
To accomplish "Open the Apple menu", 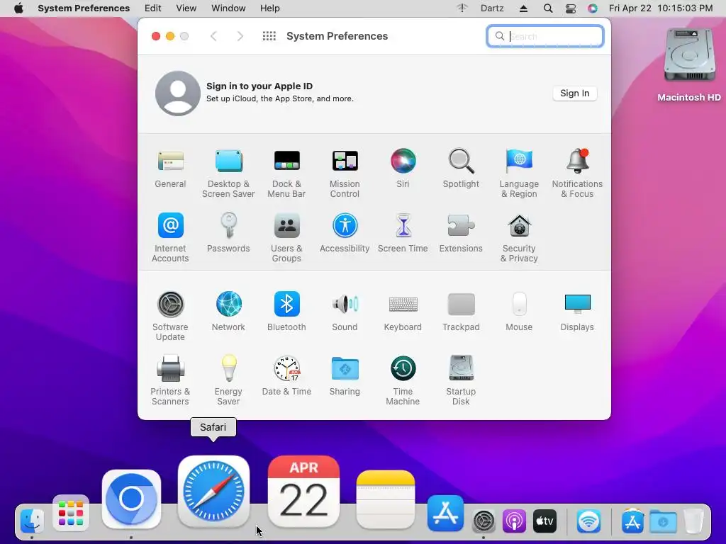I will pos(18,8).
